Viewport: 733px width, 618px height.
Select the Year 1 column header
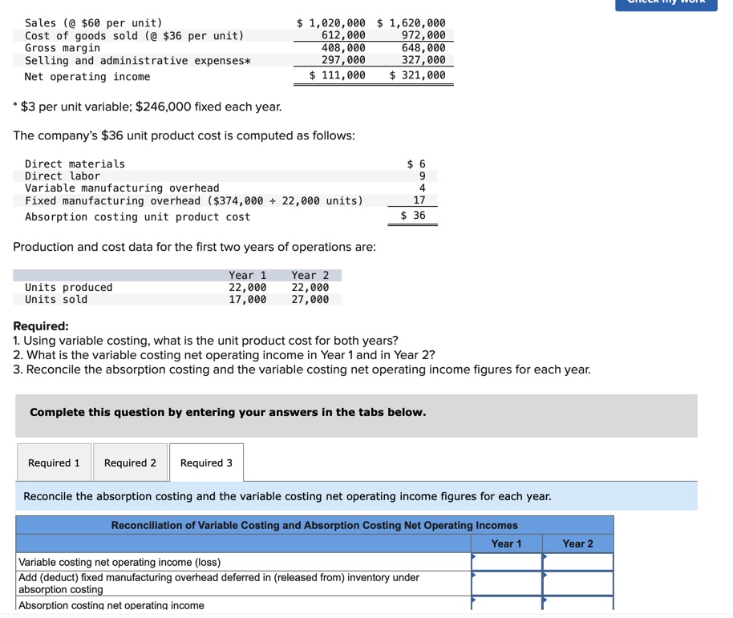tap(506, 543)
